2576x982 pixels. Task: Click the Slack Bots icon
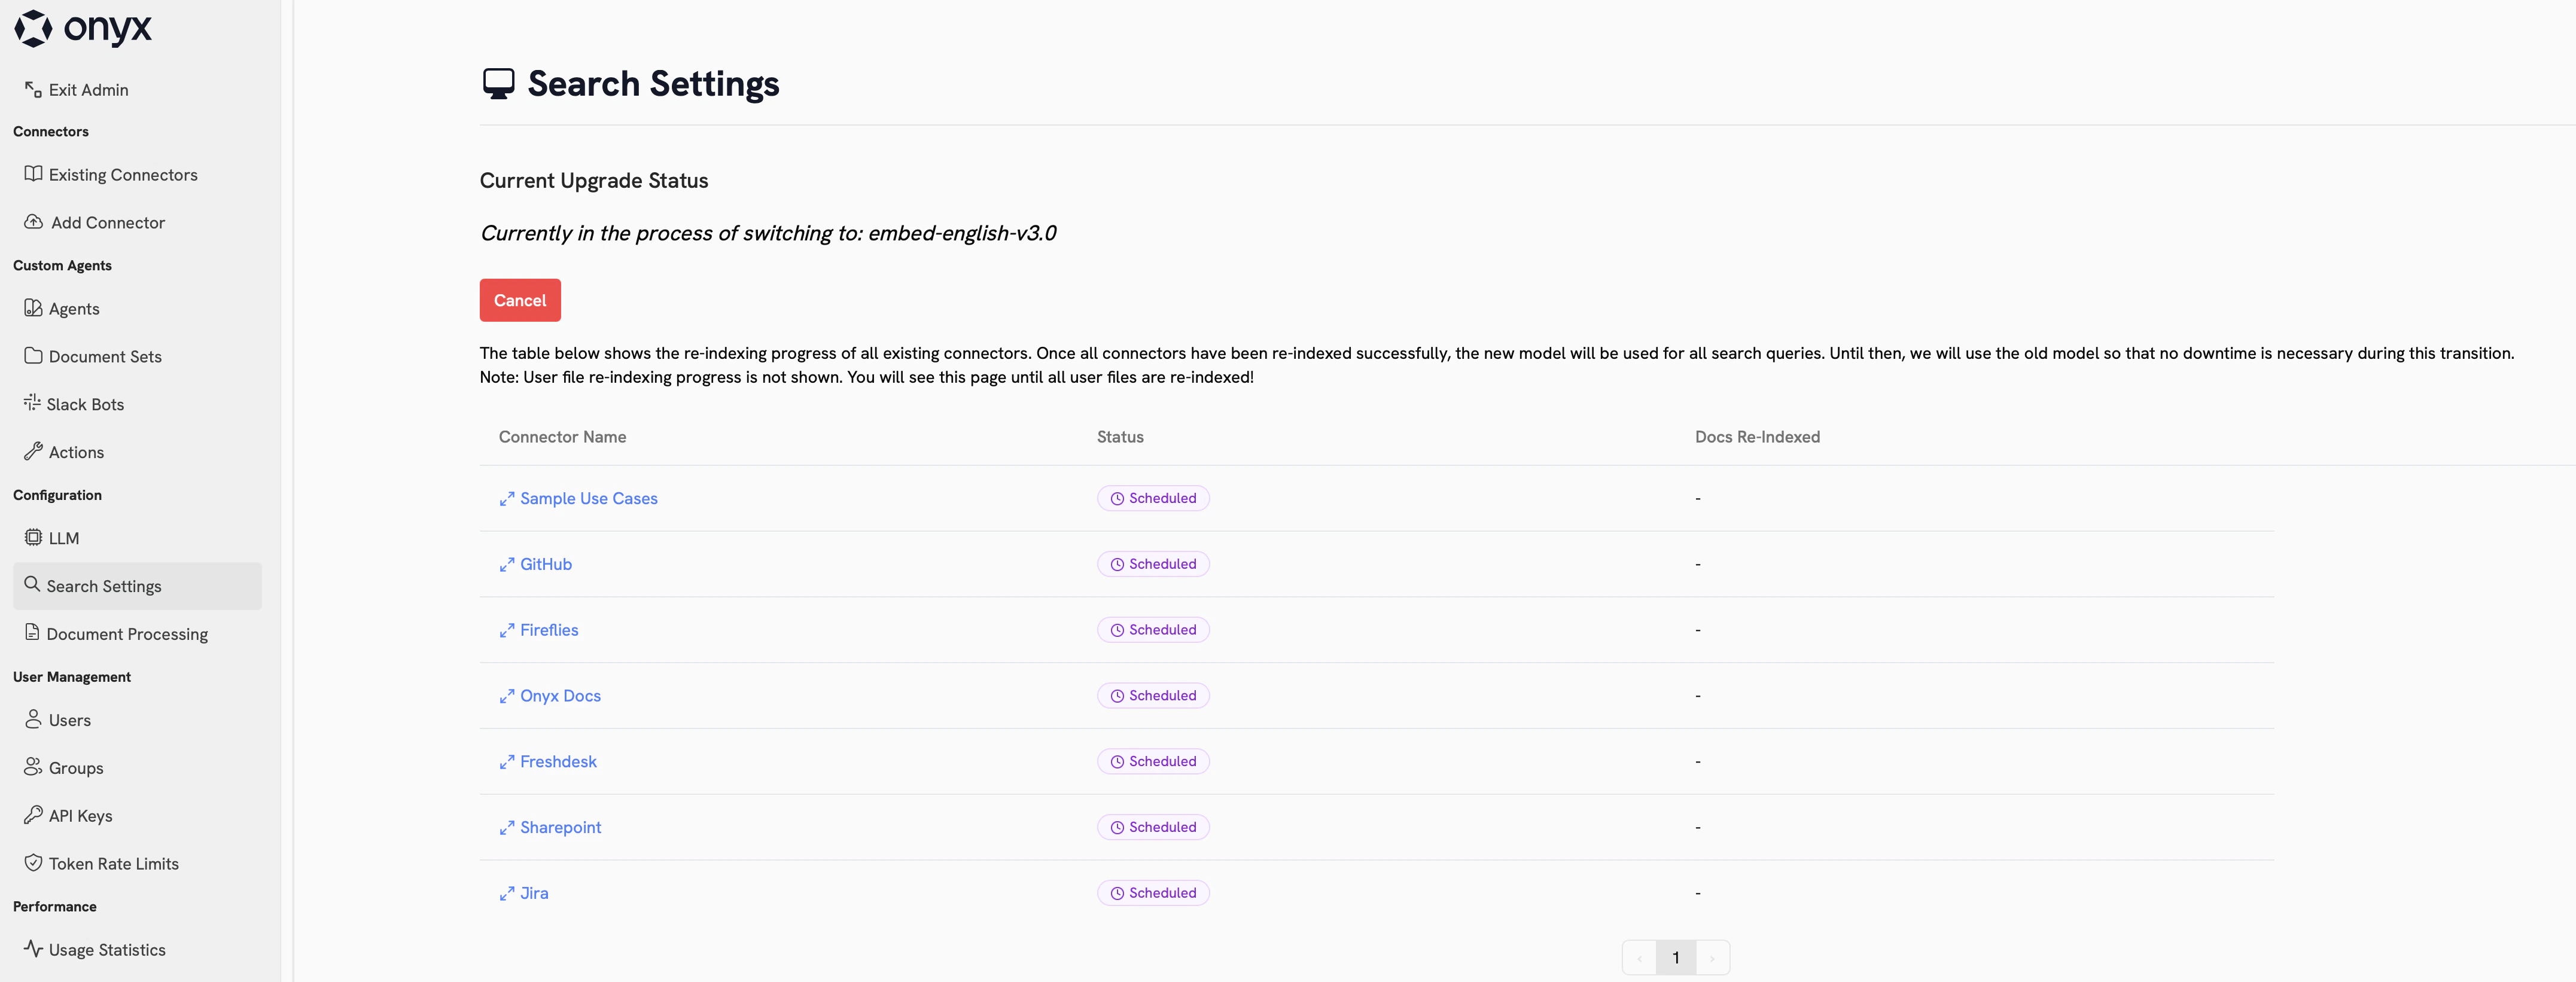click(x=33, y=403)
